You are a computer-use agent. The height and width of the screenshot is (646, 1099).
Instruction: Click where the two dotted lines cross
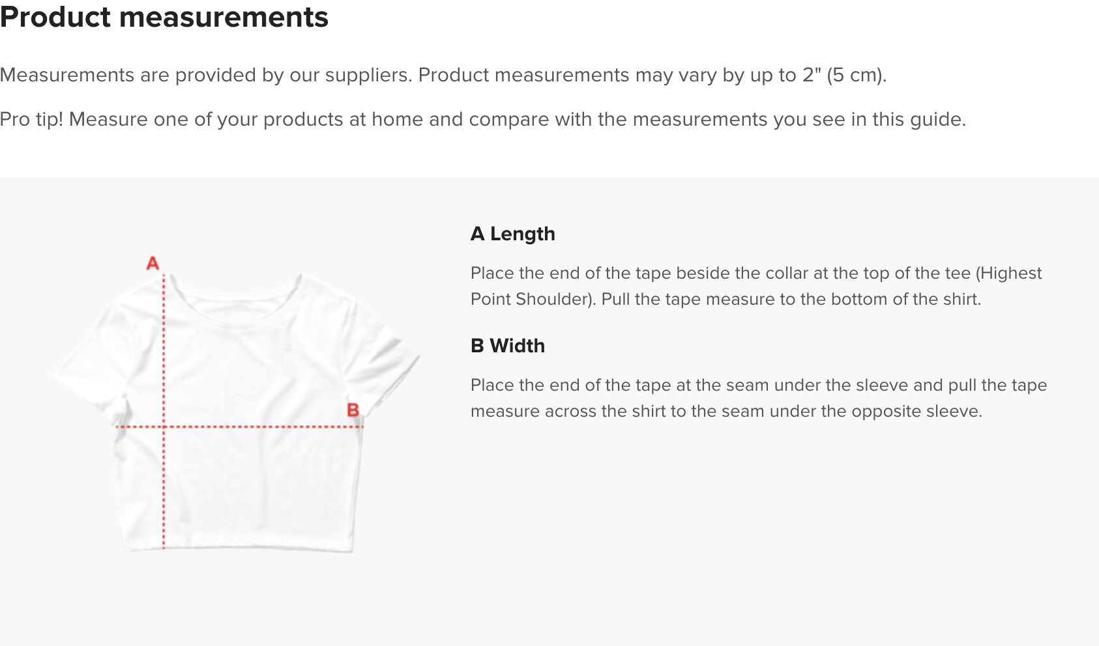click(164, 427)
